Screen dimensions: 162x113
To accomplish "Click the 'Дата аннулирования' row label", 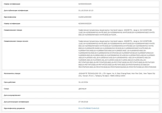I will (x=12, y=95).
